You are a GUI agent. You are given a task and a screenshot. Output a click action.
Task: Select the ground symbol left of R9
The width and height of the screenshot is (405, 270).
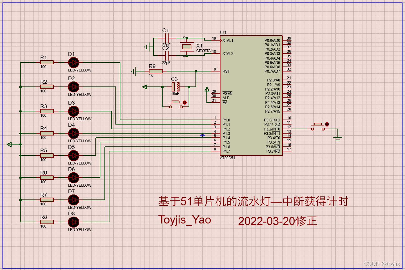point(134,71)
